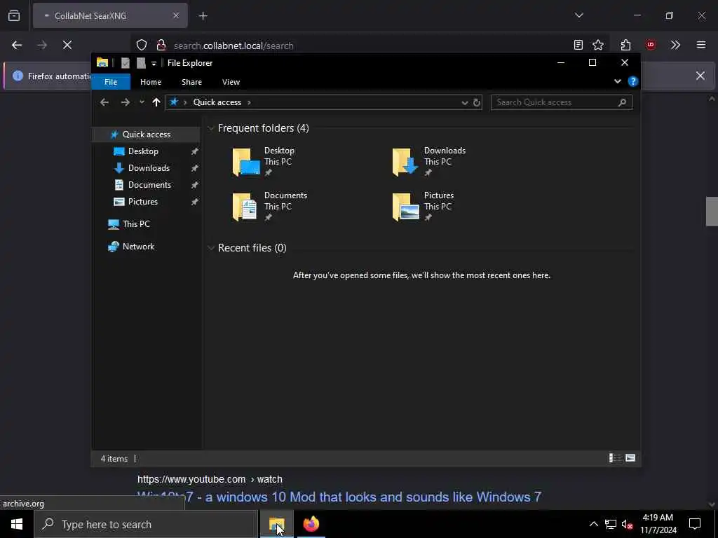Open the File tab in File Explorer

coord(111,82)
